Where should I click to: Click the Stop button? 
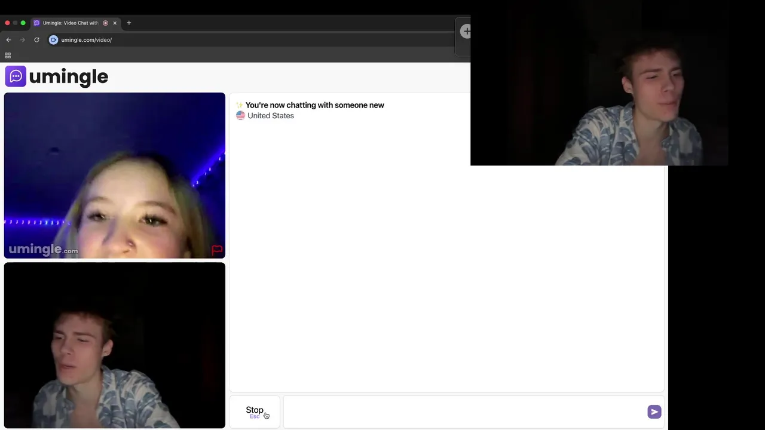tap(255, 411)
